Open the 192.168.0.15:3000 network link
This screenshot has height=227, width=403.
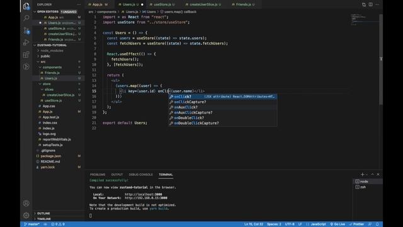pyautogui.click(x=146, y=198)
